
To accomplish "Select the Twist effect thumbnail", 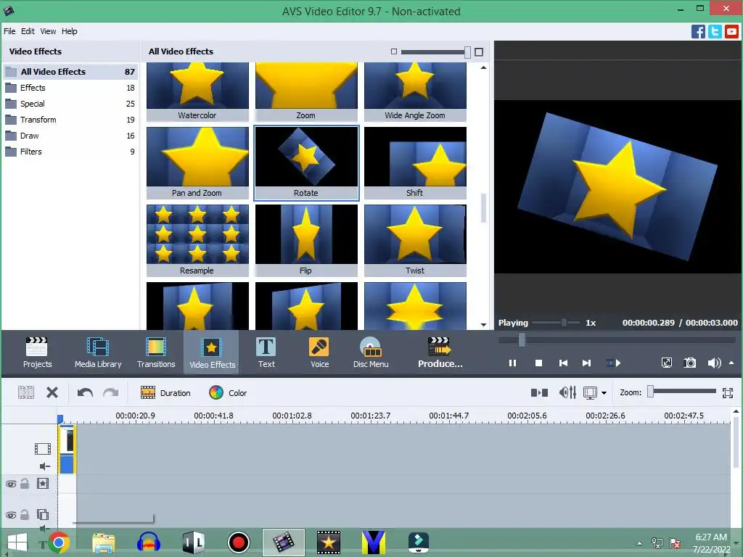I will 415,241.
